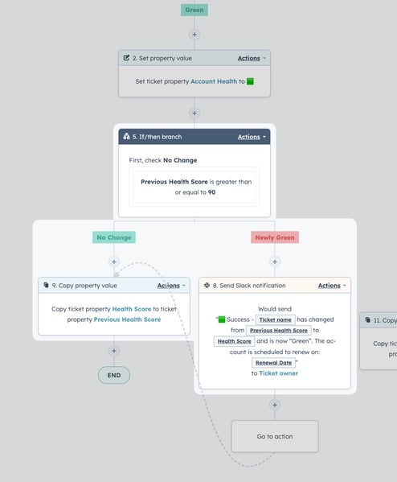This screenshot has height=482, width=397.
Task: Click the Ticket owner link
Action: pos(279,373)
